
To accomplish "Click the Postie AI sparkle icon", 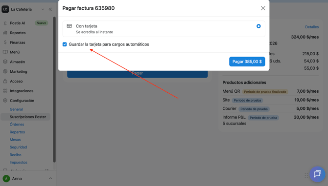I will tap(5, 23).
